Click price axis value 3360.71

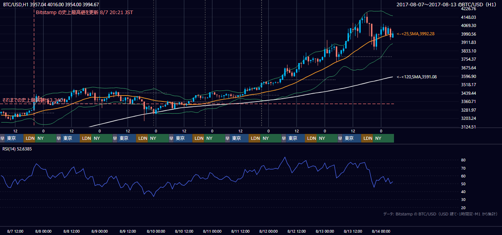(x=469, y=101)
